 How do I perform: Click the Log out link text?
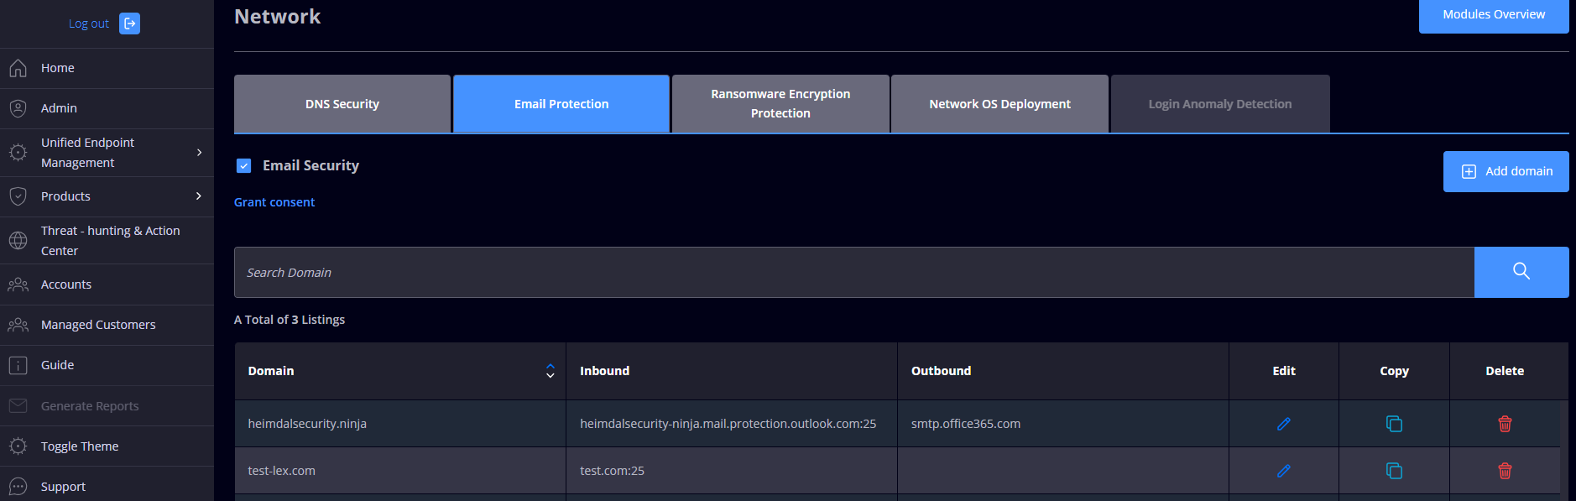coord(89,23)
